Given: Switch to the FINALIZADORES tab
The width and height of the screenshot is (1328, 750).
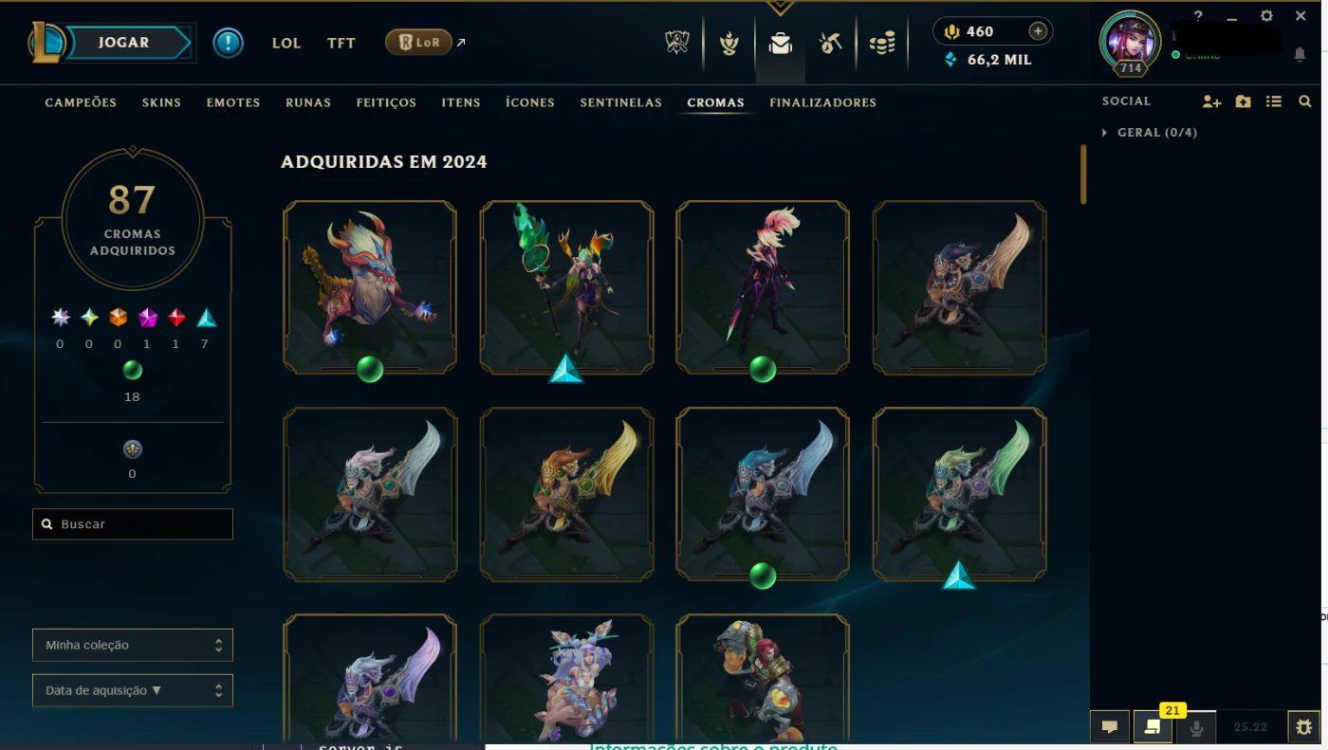Looking at the screenshot, I should 822,102.
